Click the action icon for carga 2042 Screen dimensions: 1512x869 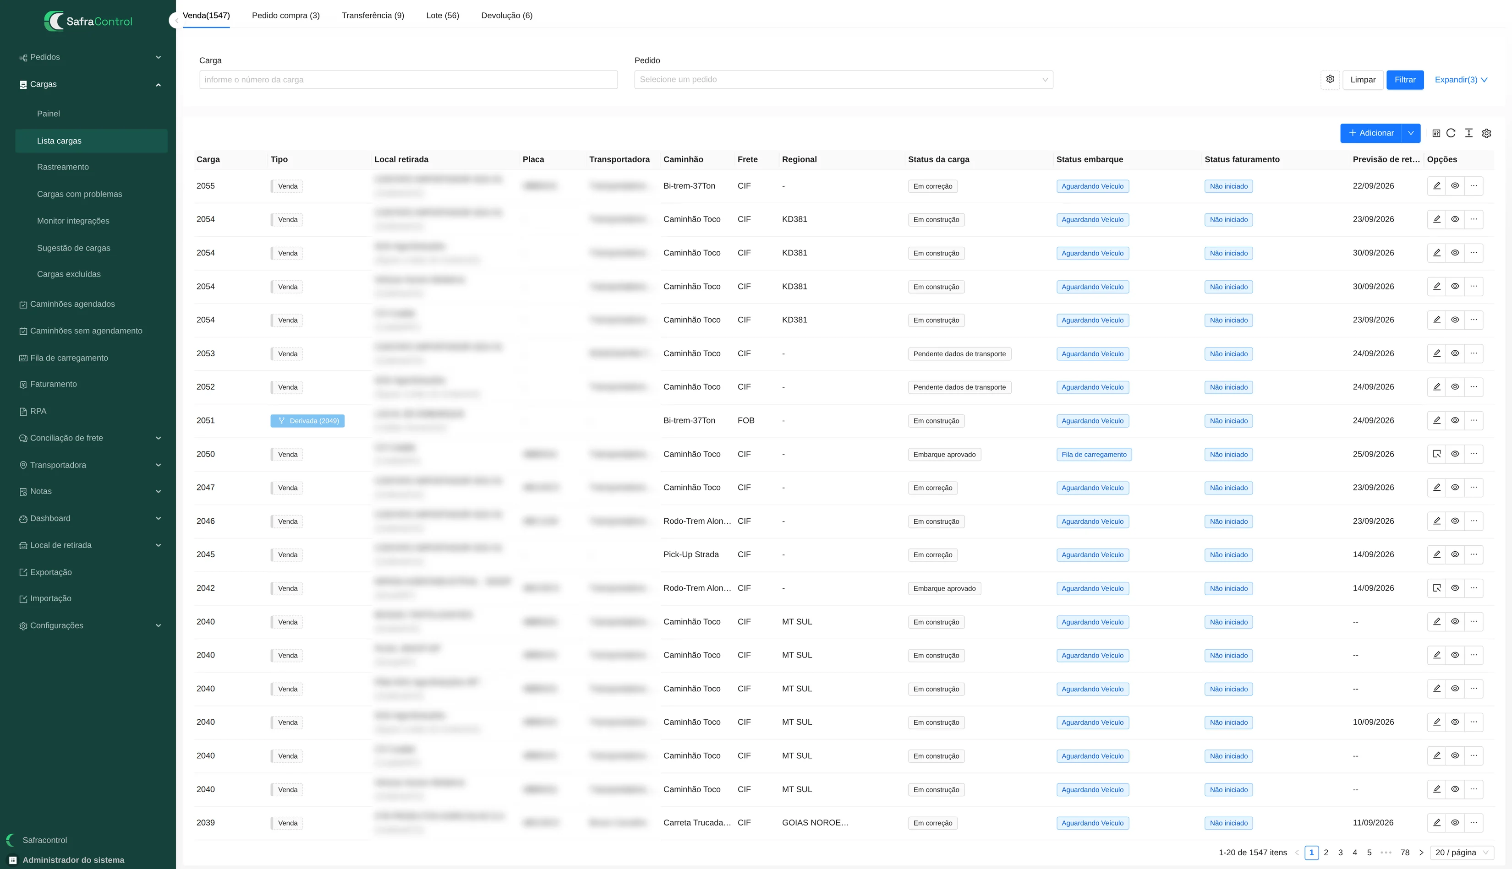(1437, 588)
